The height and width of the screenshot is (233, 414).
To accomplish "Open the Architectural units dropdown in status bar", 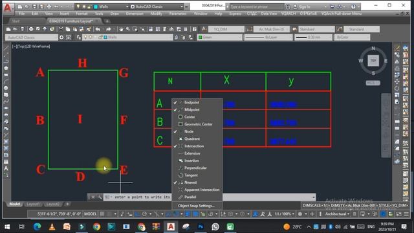I will [x=337, y=214].
